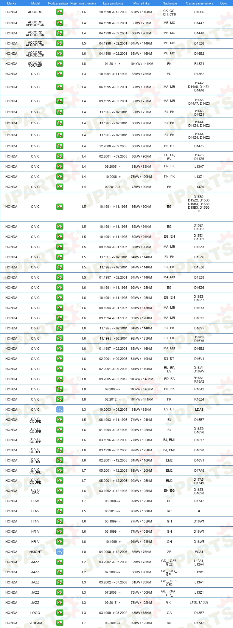233x628 pixels.
Task: Click engine code D13B7
Action: [199, 613]
